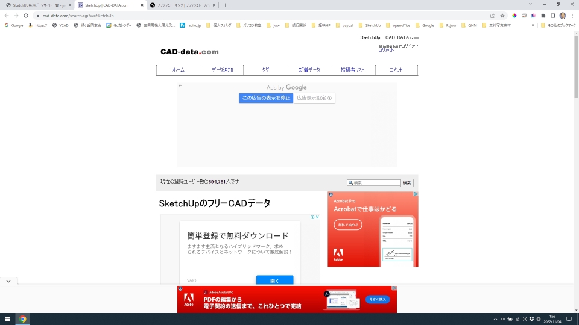The height and width of the screenshot is (325, 579).
Task: Click the CAD-data.com site logo
Action: point(189,52)
